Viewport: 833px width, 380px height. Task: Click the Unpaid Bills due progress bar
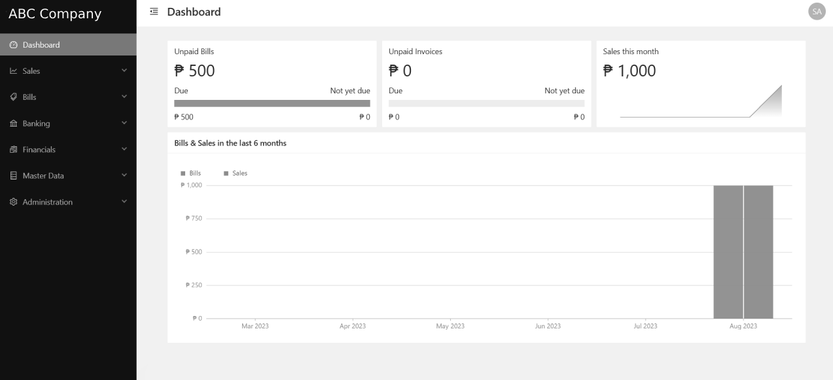point(272,103)
